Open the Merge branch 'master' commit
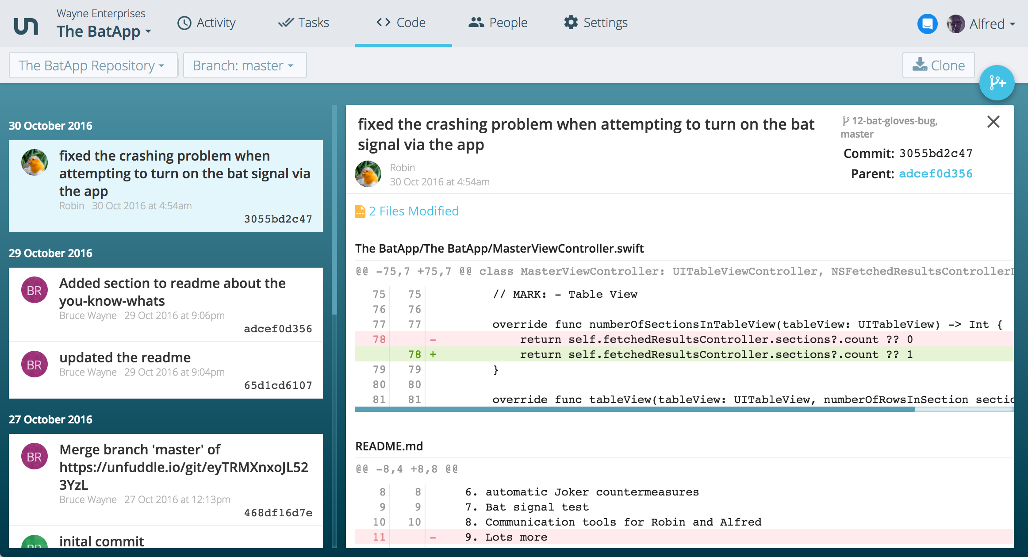This screenshot has width=1028, height=557. (166, 480)
